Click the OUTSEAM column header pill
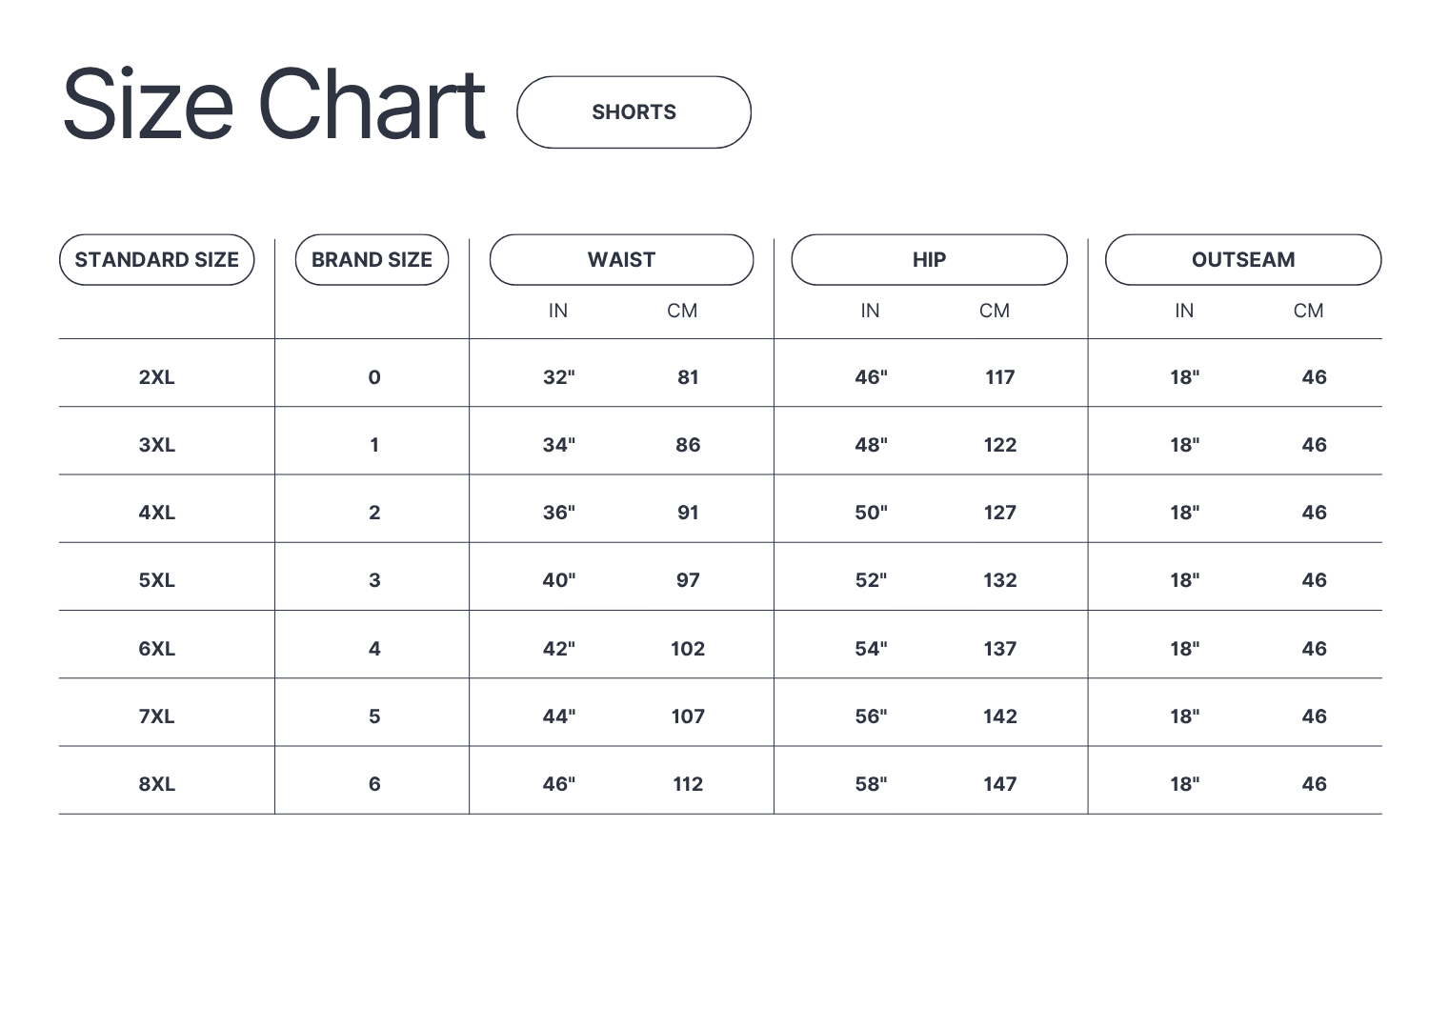Viewport: 1429px width, 1029px height. pyautogui.click(x=1243, y=260)
